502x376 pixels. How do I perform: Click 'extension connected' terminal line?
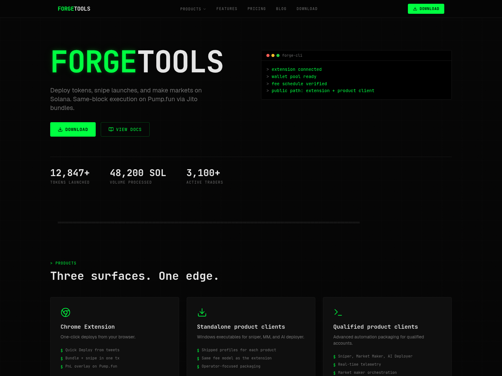click(296, 70)
